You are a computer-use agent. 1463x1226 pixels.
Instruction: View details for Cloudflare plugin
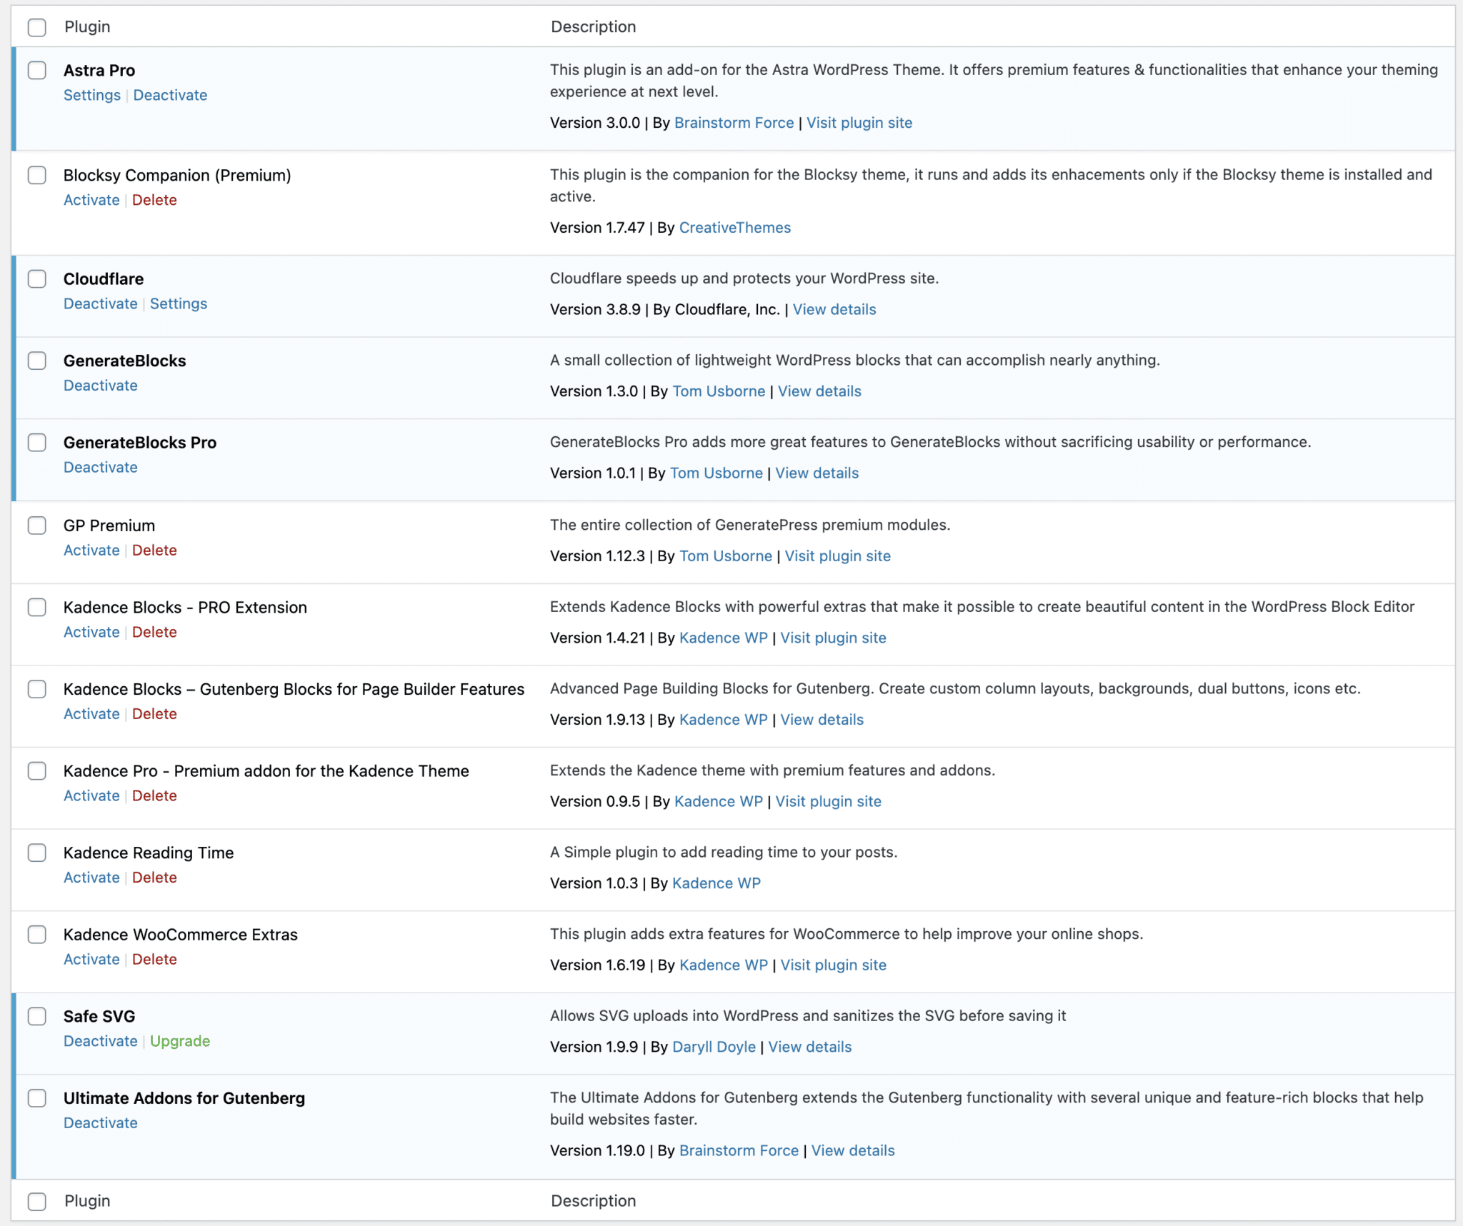pos(834,309)
